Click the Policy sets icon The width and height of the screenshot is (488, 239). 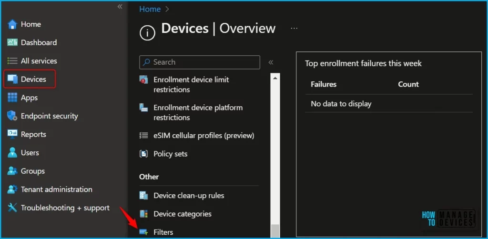[143, 154]
